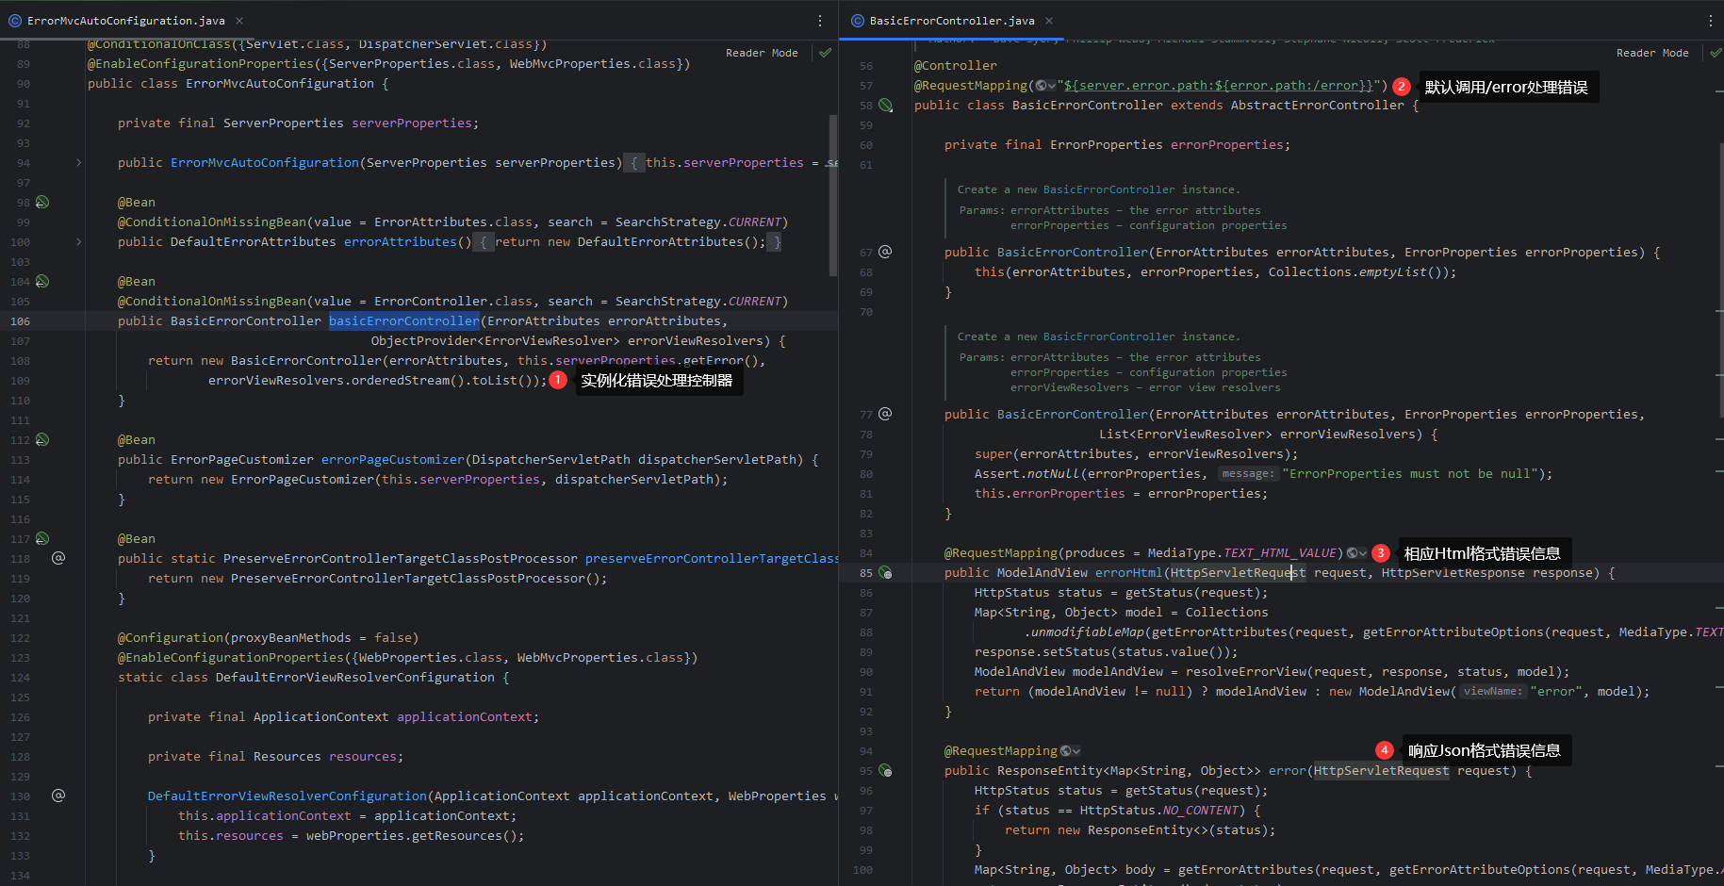Expand the folded constructor on line 94
The width and height of the screenshot is (1724, 886).
click(79, 163)
